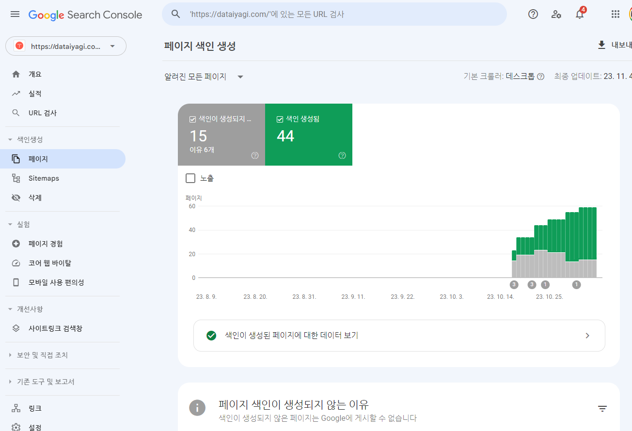Expand the 기존 도구 및 보고서 section
Screen dimensions: 632x431
click(10, 382)
